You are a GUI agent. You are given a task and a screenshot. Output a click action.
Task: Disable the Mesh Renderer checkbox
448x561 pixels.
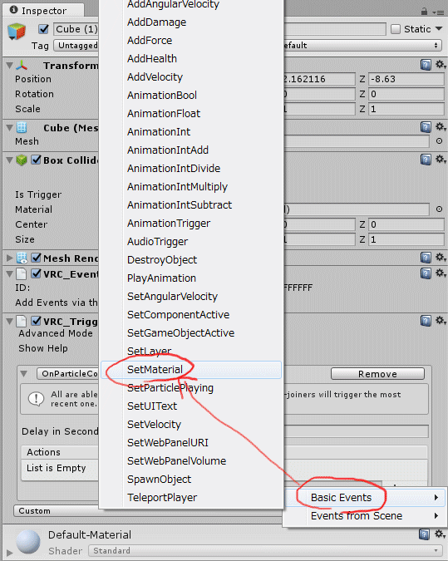coord(36,258)
